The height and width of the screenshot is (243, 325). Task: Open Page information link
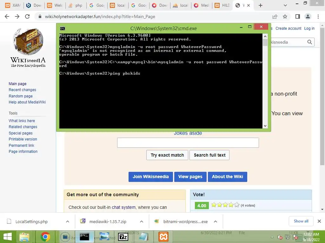click(23, 152)
